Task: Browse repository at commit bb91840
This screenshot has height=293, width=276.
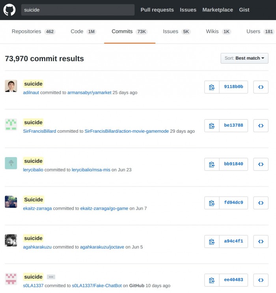Action: (261, 164)
